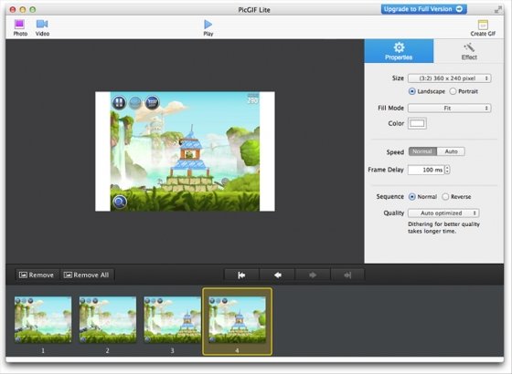Screen dimensions: 512x374
Task: Switch to the Effect tab
Action: tap(469, 51)
